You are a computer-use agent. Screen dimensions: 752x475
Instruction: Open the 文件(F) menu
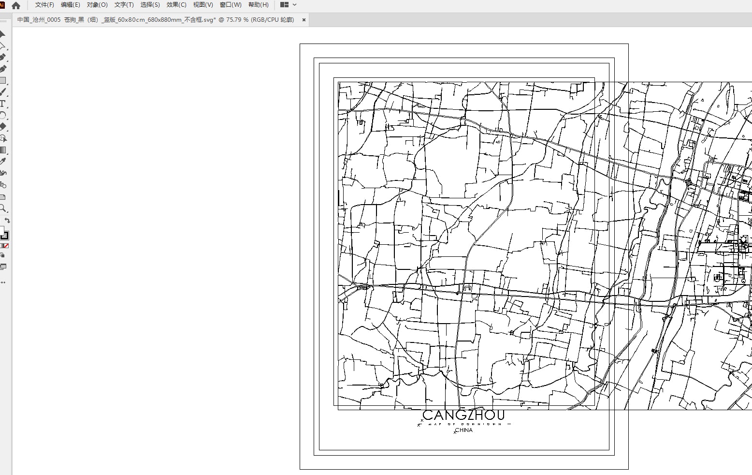(x=44, y=5)
